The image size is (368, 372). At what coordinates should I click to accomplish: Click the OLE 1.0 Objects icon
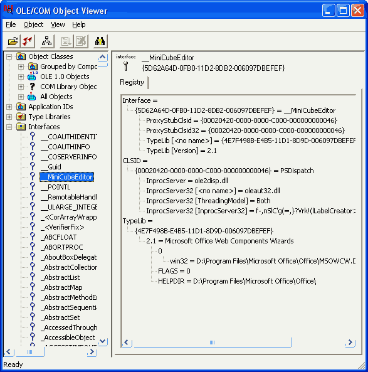32,77
